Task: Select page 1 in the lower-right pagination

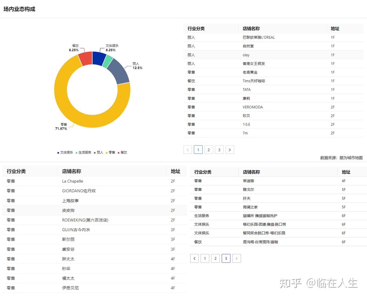Action: point(205,258)
